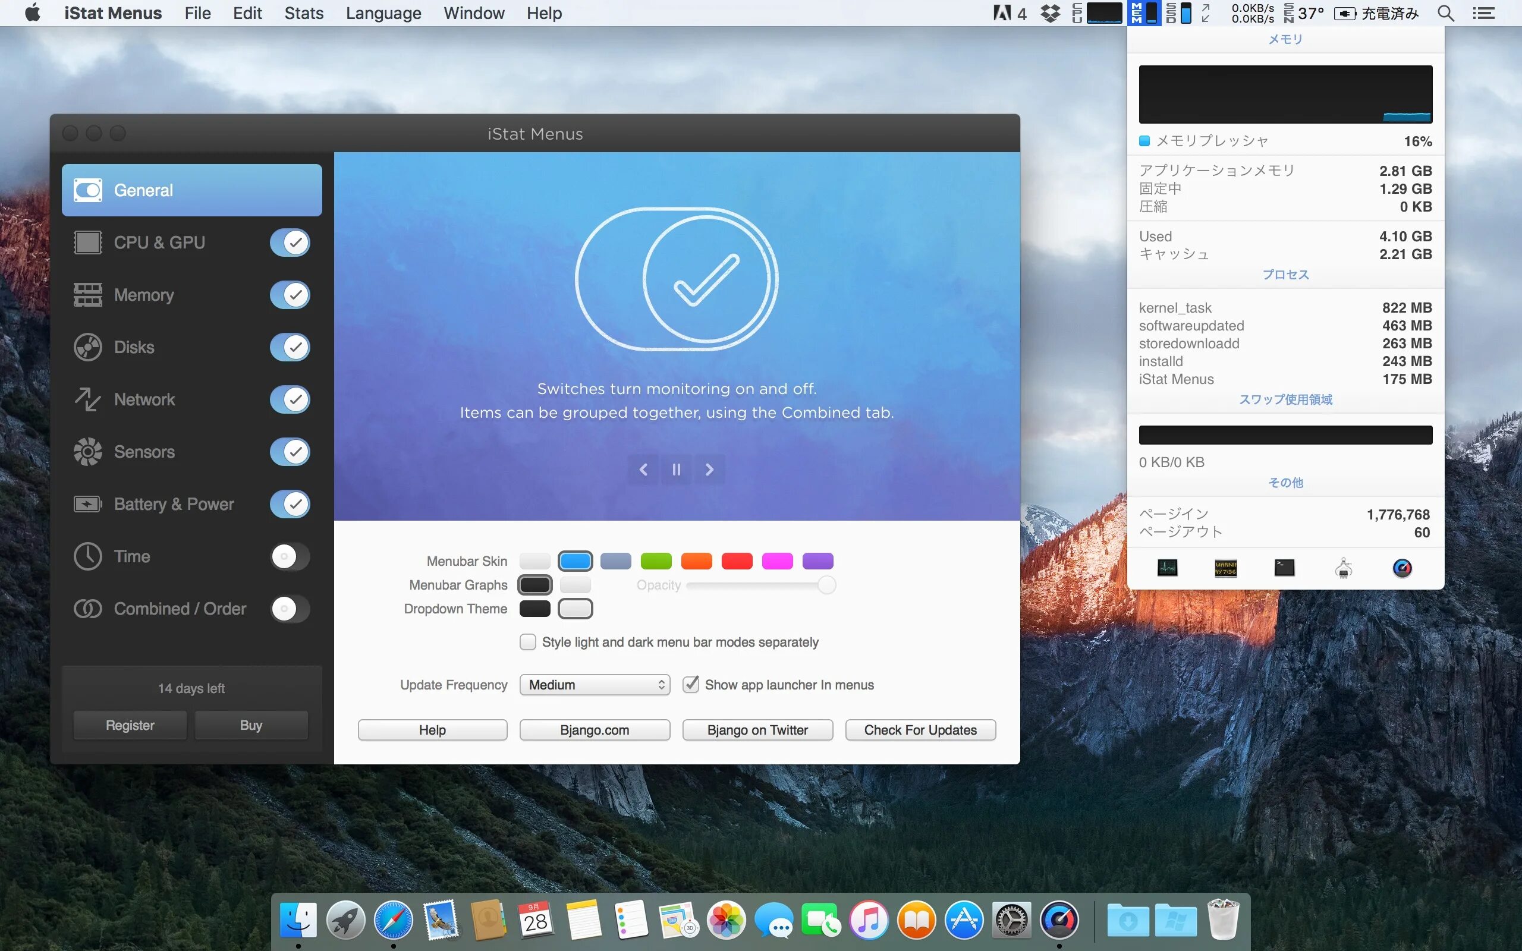
Task: Open the Disks section in sidebar
Action: pyautogui.click(x=133, y=347)
